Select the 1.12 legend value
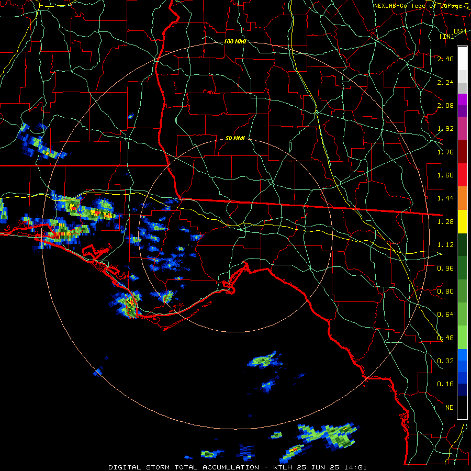The width and height of the screenshot is (471, 471). (445, 245)
